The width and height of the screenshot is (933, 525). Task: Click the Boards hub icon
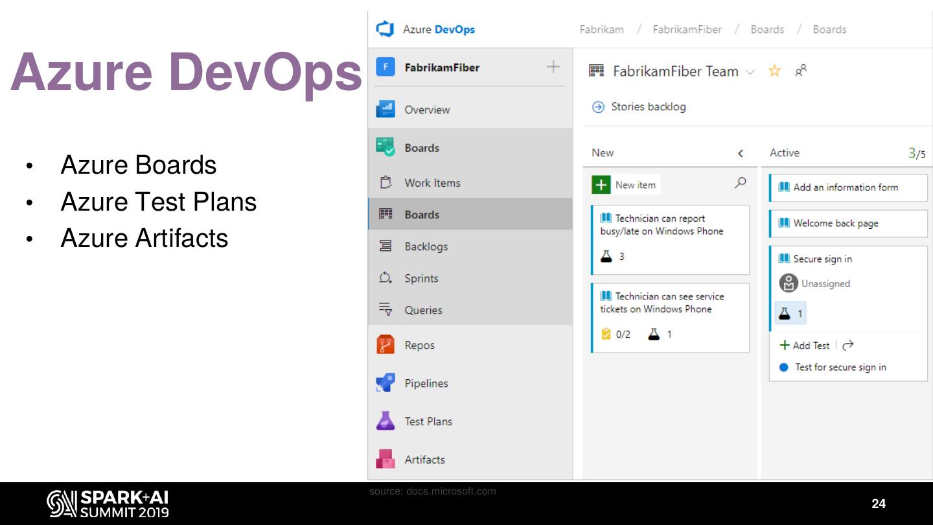(x=386, y=147)
